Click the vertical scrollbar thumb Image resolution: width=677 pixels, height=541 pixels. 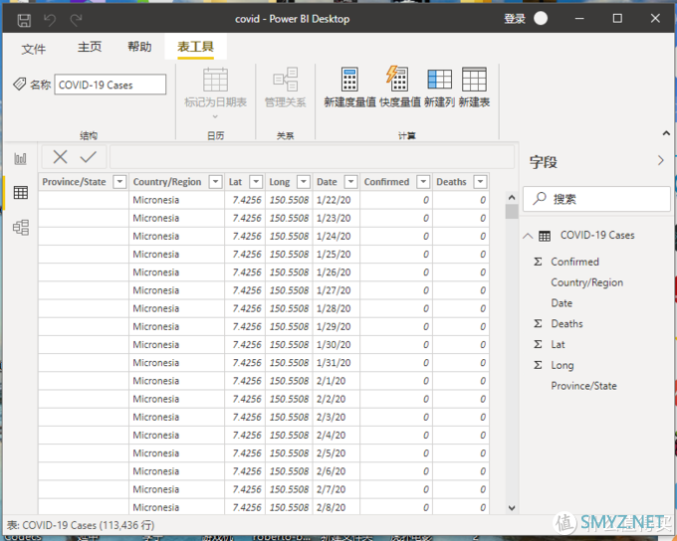[x=512, y=212]
